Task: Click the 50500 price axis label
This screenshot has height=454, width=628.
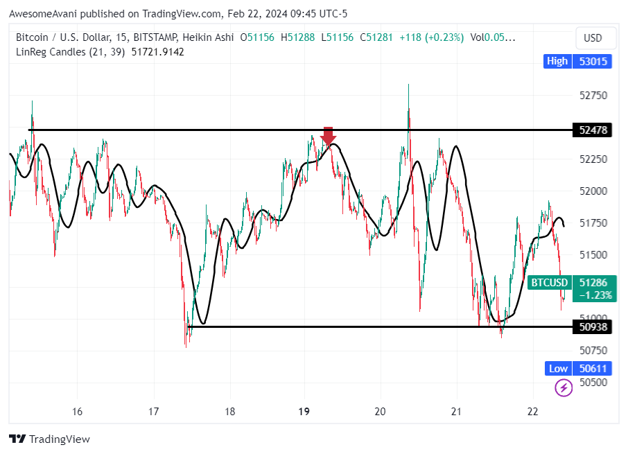Action: pos(593,383)
